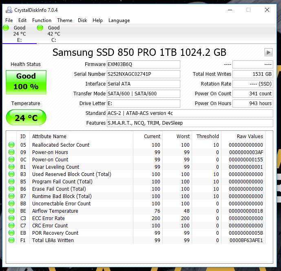Minimize the CrystalDiskInfo window
The image size is (281, 271).
230,10
